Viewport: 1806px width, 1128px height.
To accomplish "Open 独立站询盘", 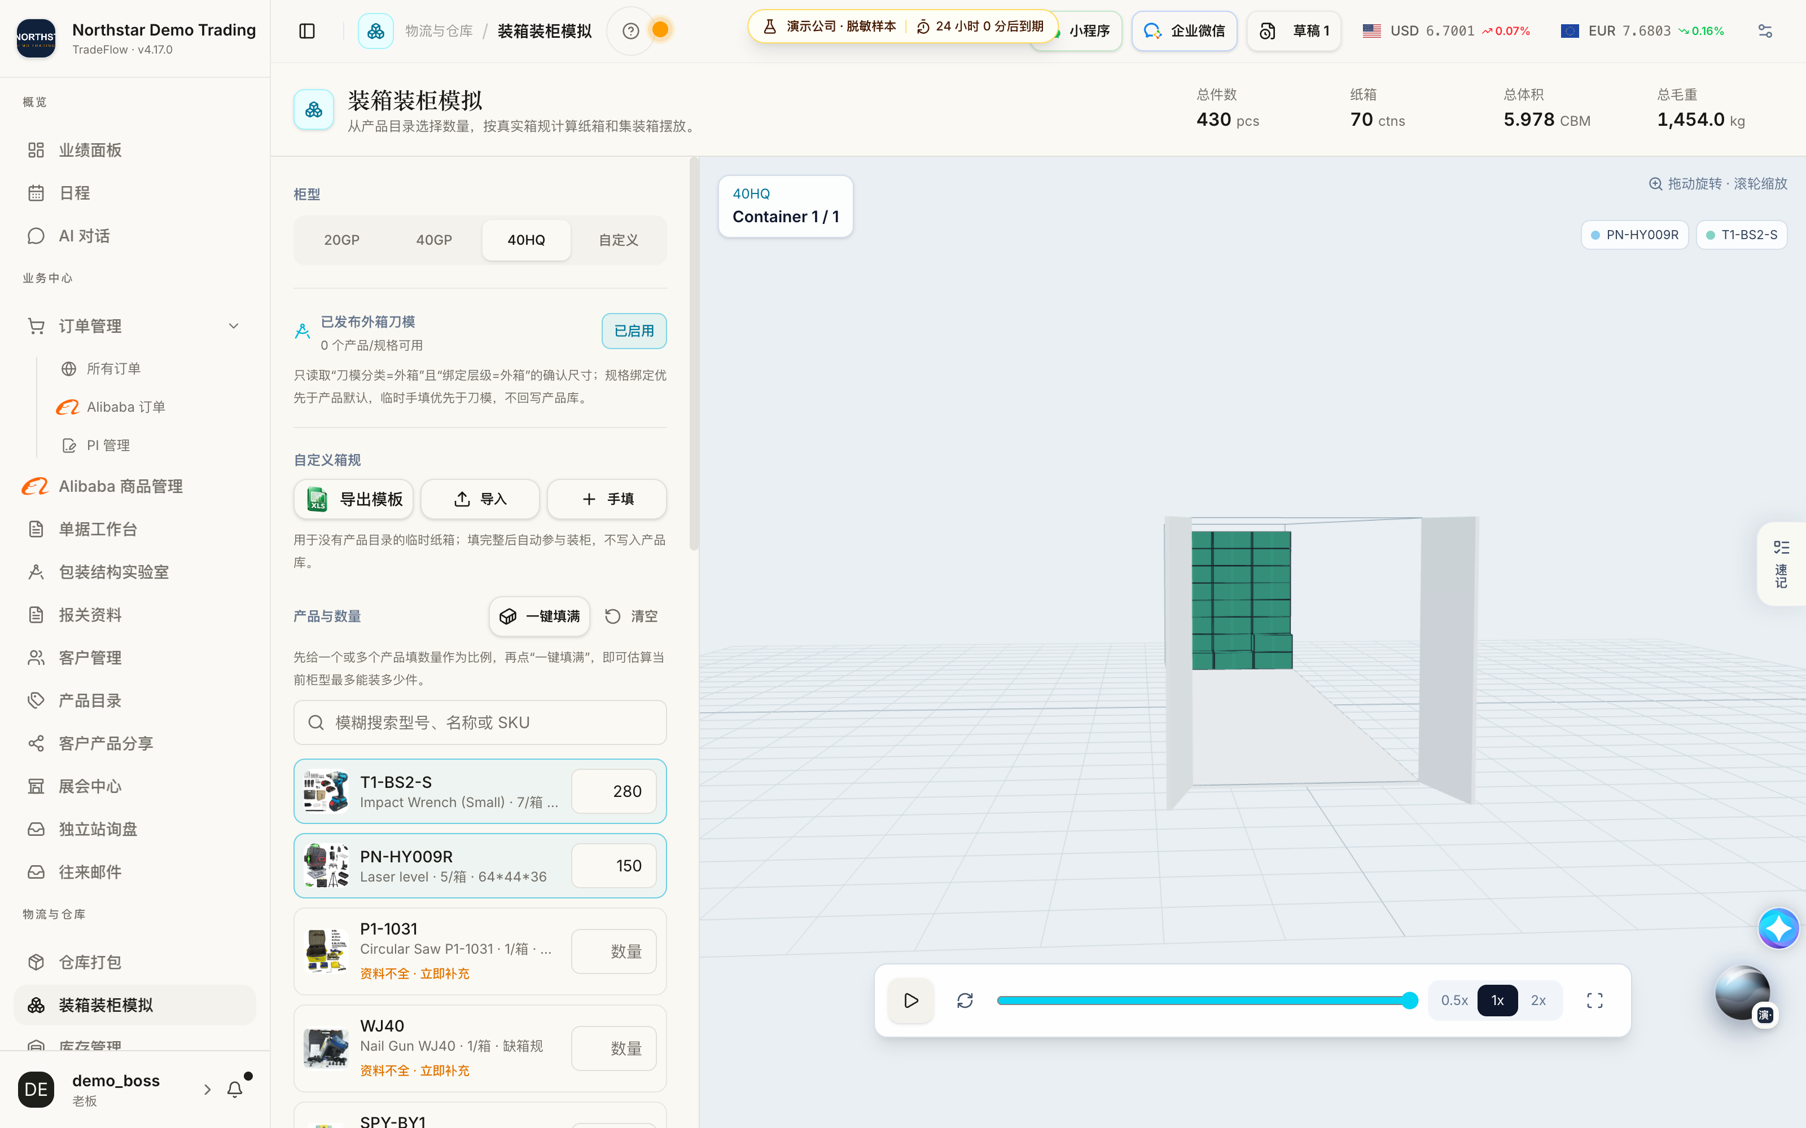I will tap(134, 830).
